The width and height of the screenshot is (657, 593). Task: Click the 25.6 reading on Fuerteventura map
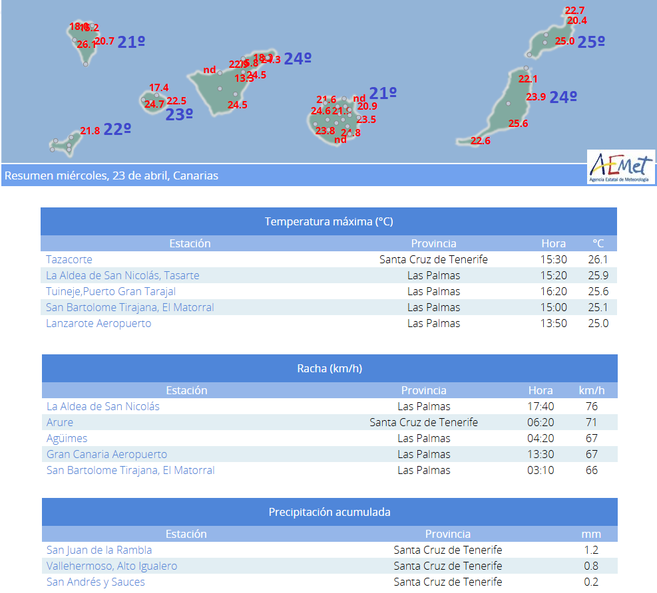519,124
